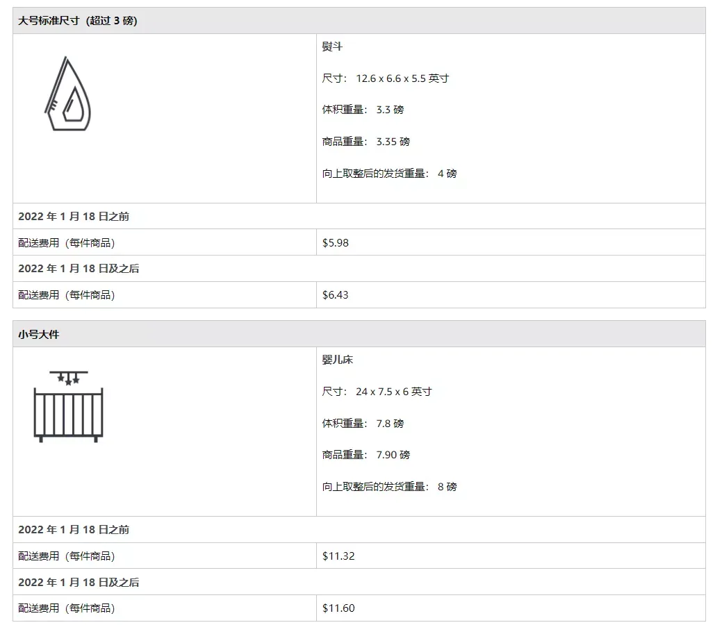Image resolution: width=713 pixels, height=625 pixels.
Task: Click crib 商品重量 7.90 磅 text
Action: tap(366, 455)
